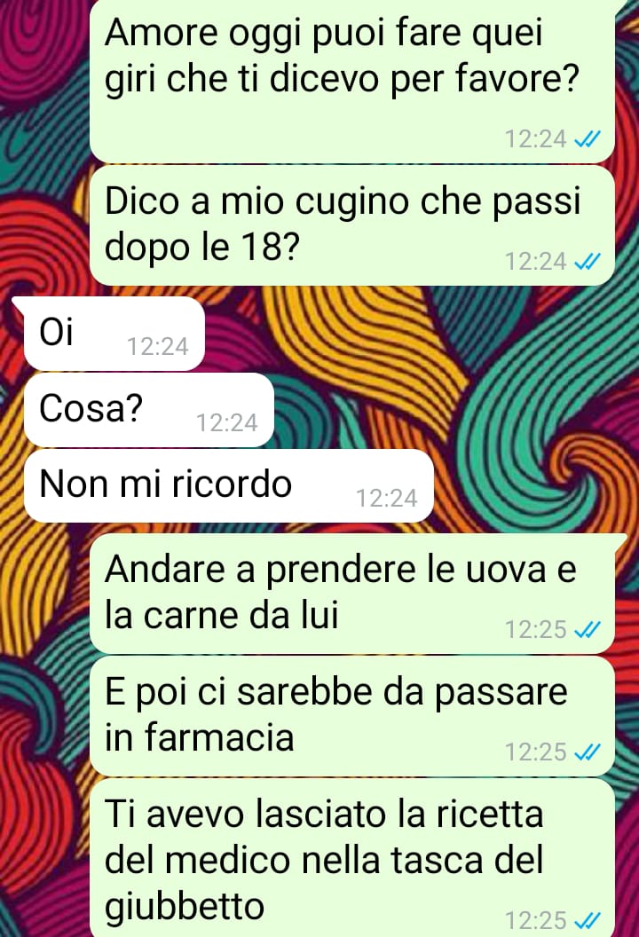Tap the double check on 'Dico a mio cugino' message
The height and width of the screenshot is (937, 639).
point(587,261)
